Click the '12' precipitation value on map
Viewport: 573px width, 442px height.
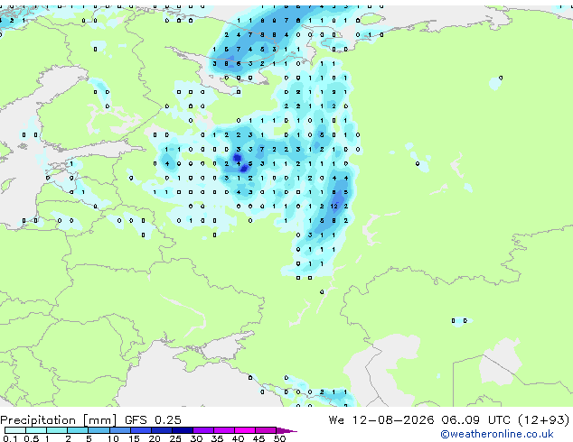pos(334,207)
